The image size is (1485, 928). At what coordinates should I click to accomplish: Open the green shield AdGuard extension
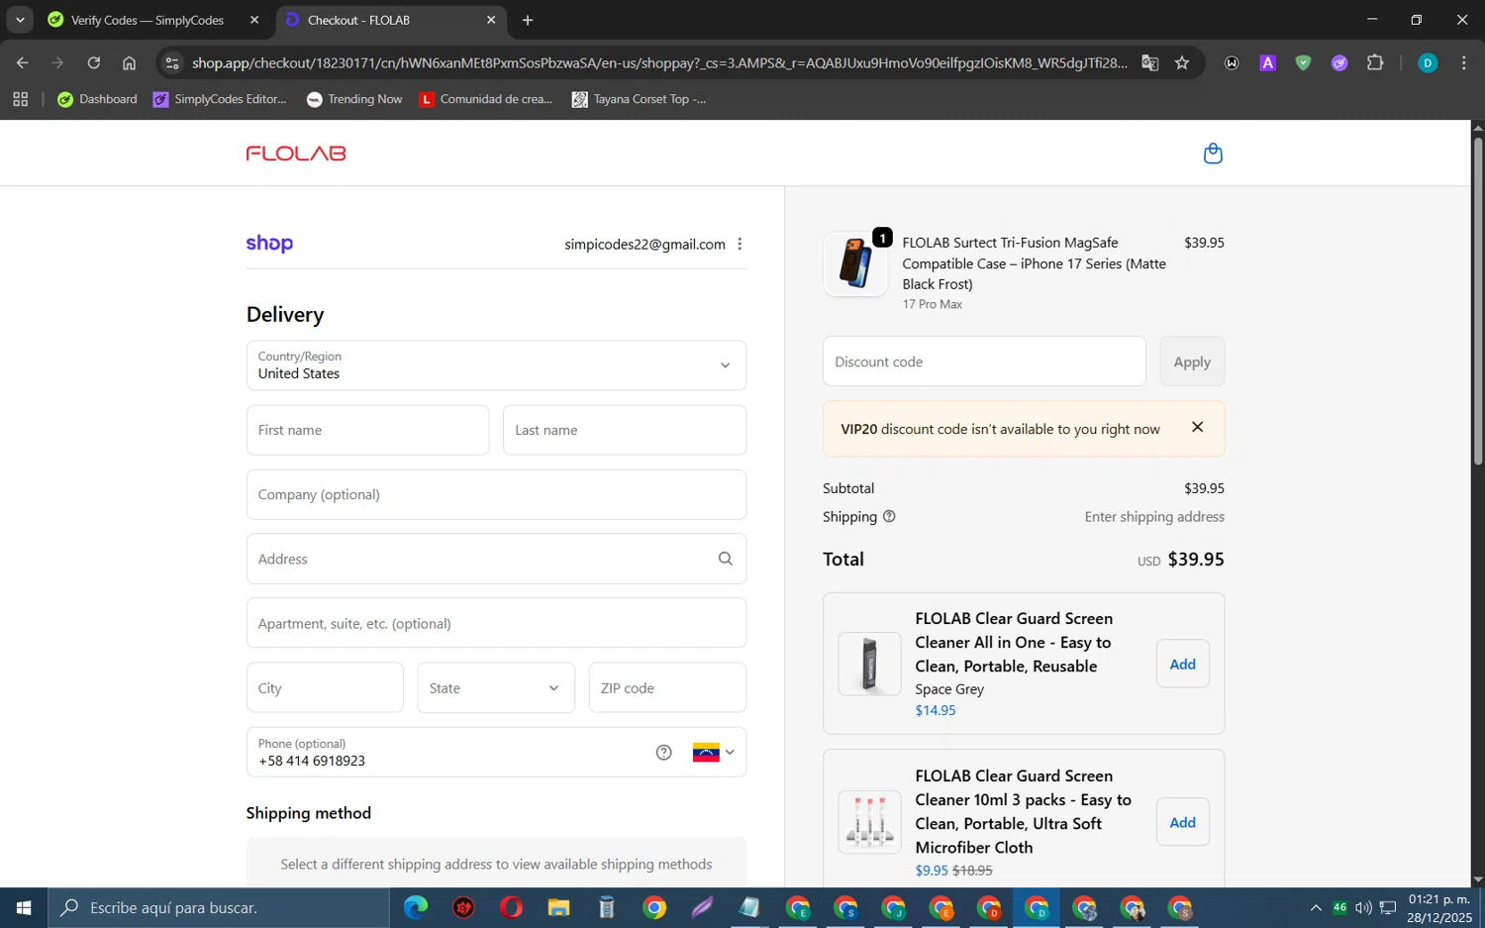[1303, 63]
